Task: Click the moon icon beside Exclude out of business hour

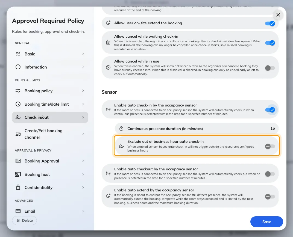Action: tap(121, 146)
